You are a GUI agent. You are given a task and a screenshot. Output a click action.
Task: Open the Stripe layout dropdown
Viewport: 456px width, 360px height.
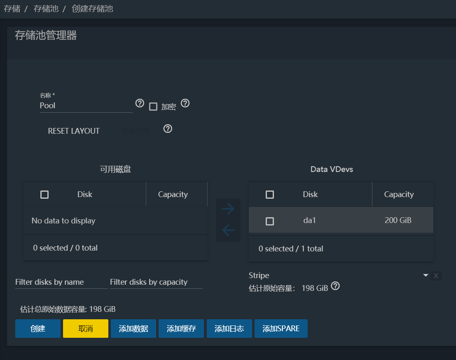pos(426,275)
